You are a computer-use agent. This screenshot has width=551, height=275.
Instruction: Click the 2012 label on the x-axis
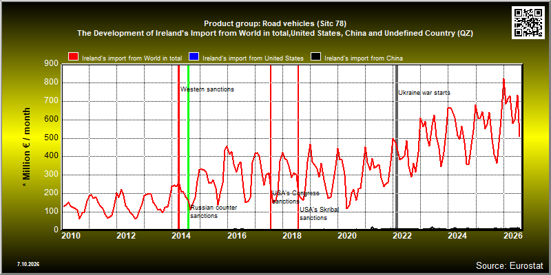click(x=126, y=235)
